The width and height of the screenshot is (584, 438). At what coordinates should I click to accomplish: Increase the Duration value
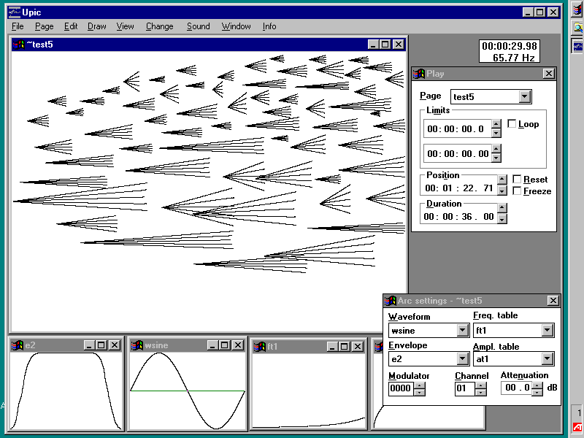502,208
